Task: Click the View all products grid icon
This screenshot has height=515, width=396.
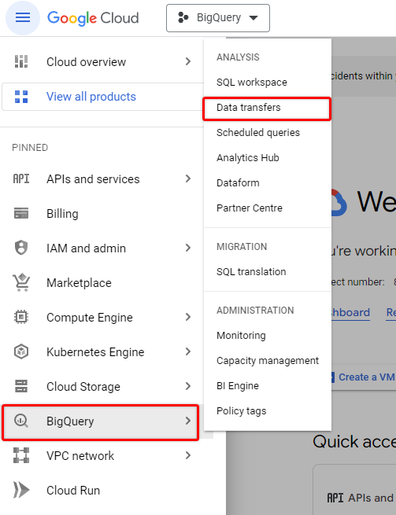Action: click(x=21, y=97)
